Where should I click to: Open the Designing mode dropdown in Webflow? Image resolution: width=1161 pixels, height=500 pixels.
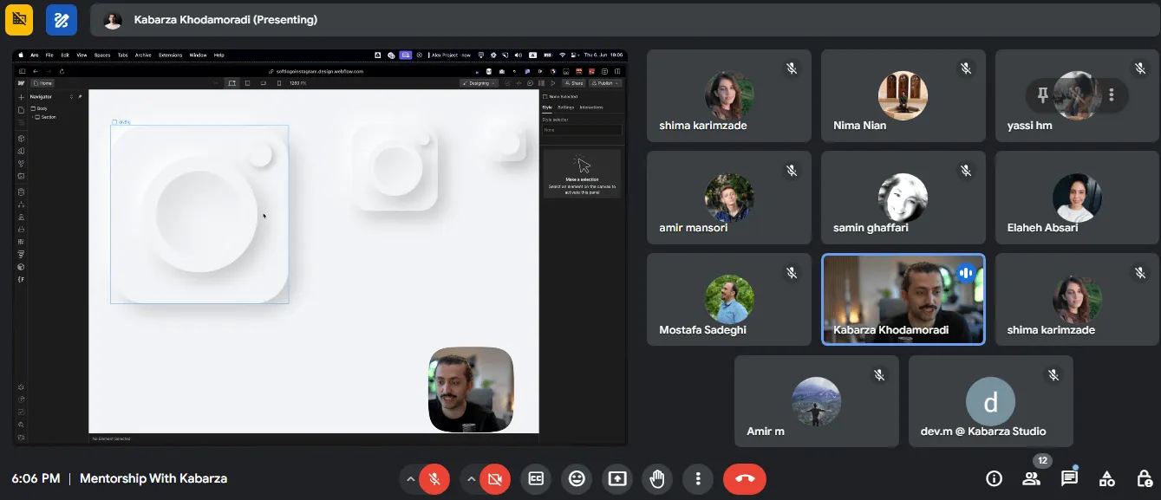[x=479, y=83]
